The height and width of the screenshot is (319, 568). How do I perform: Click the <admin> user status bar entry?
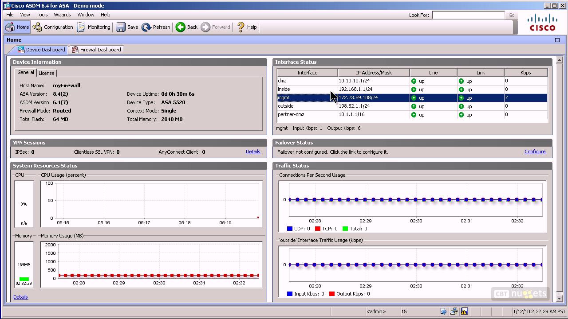(x=376, y=311)
